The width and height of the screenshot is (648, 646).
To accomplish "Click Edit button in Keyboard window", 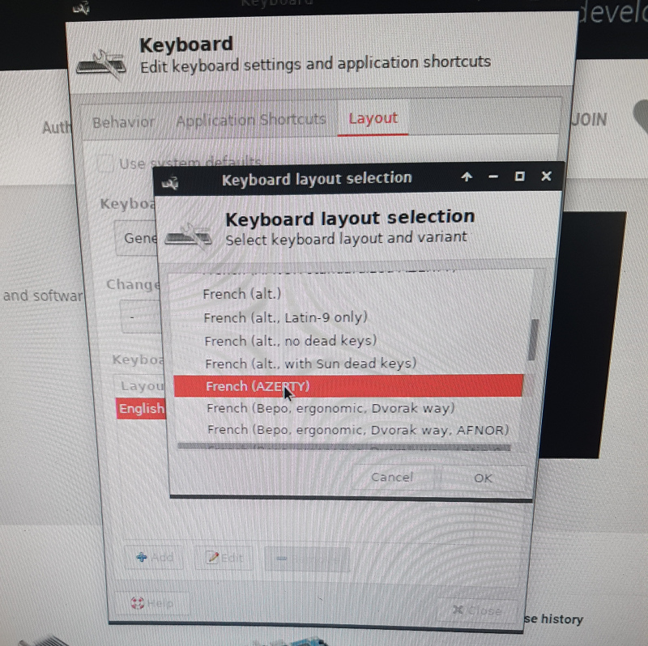I will click(x=224, y=558).
